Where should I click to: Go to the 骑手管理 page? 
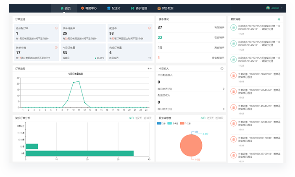[139, 8]
